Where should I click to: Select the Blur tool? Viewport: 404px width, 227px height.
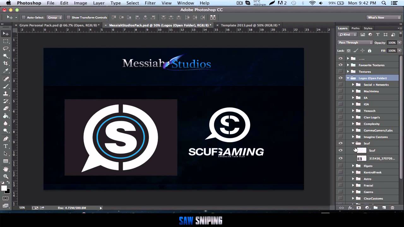pyautogui.click(x=6, y=124)
